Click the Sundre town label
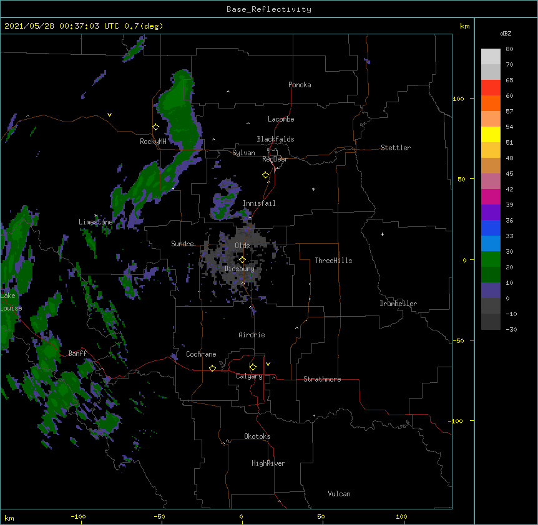The height and width of the screenshot is (525, 538). pos(182,244)
